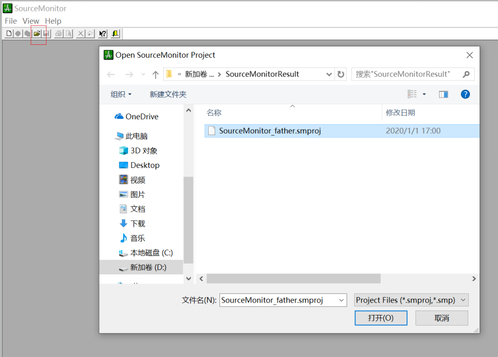Click the View menu

31,21
